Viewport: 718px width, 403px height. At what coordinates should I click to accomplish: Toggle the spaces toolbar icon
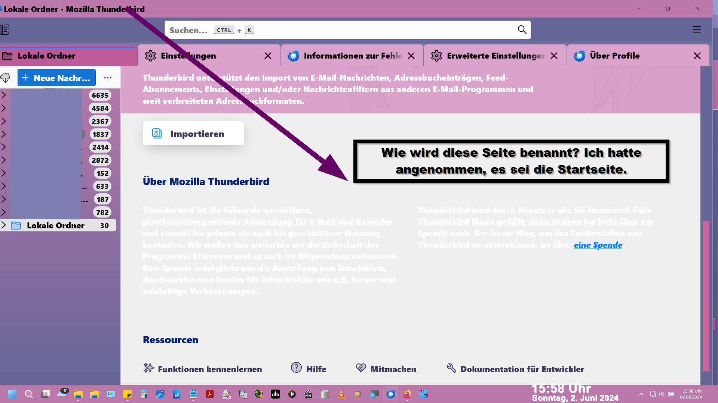(x=5, y=29)
